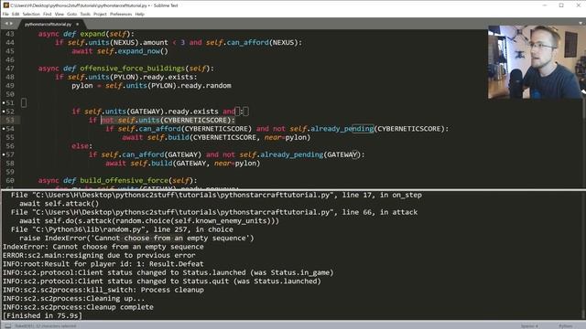Open the View menu

click(60, 15)
